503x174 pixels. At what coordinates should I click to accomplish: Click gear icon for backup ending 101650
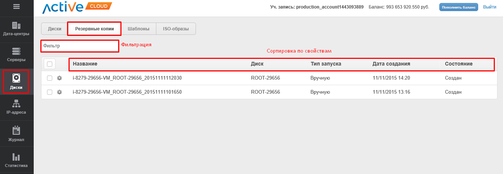coord(59,92)
